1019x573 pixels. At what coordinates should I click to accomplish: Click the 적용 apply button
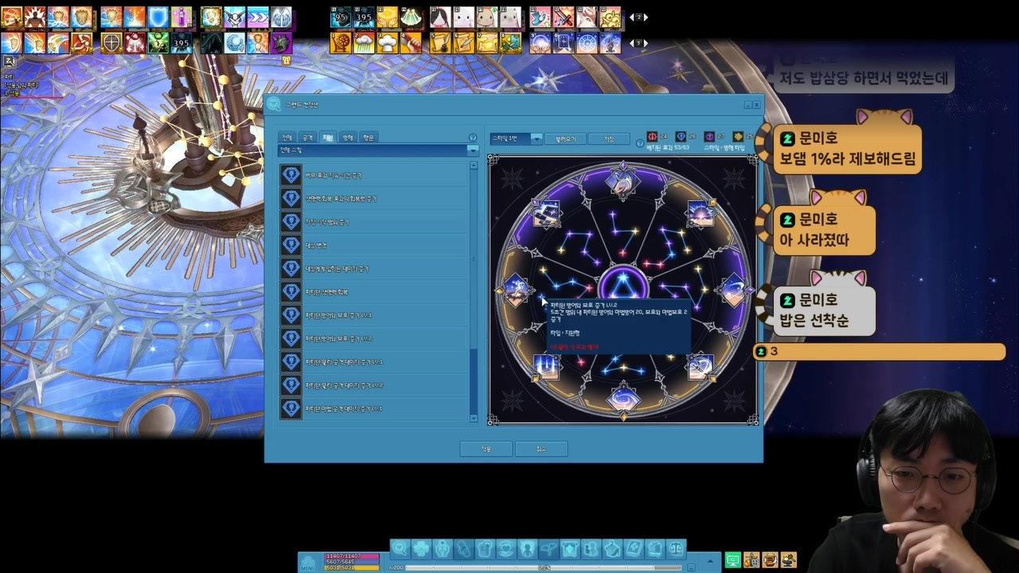pyautogui.click(x=486, y=449)
